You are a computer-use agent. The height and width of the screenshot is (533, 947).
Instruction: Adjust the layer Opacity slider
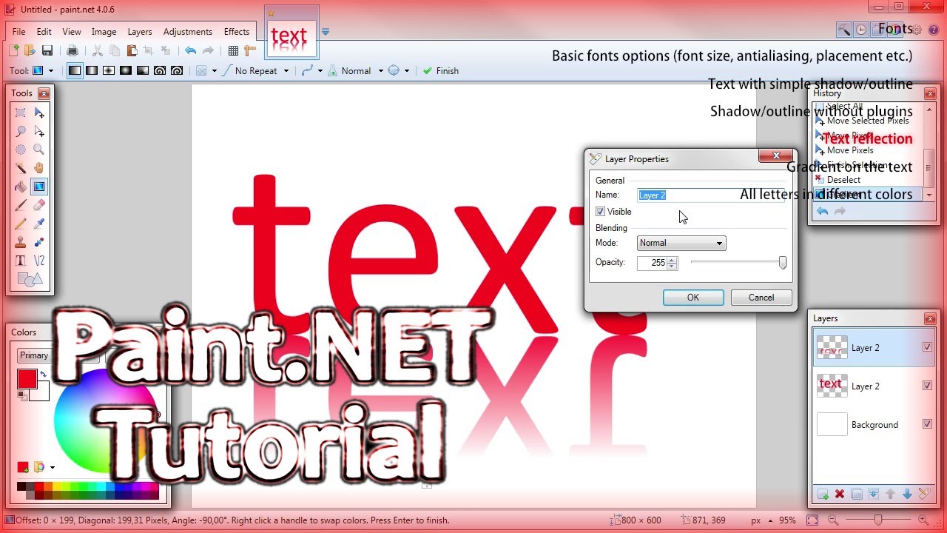(738, 263)
